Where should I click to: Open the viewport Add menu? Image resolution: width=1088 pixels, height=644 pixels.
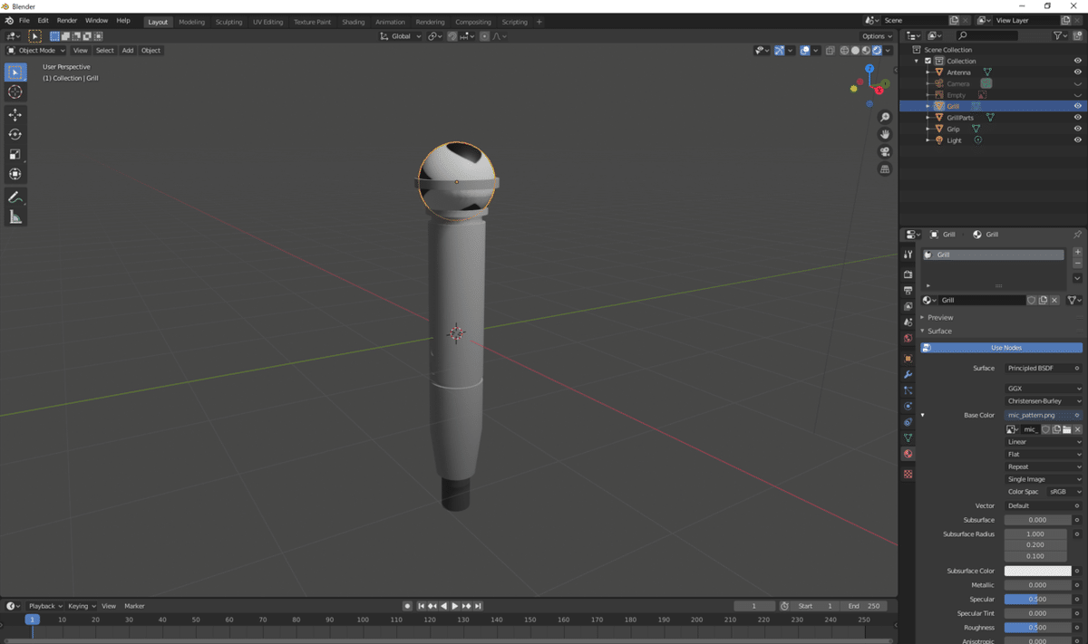(128, 51)
